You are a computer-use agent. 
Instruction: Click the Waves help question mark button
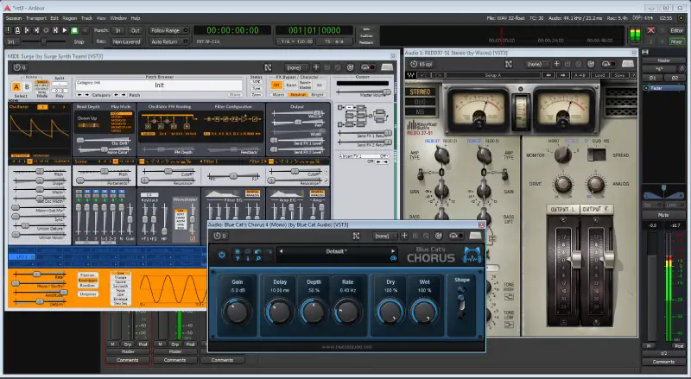point(634,75)
